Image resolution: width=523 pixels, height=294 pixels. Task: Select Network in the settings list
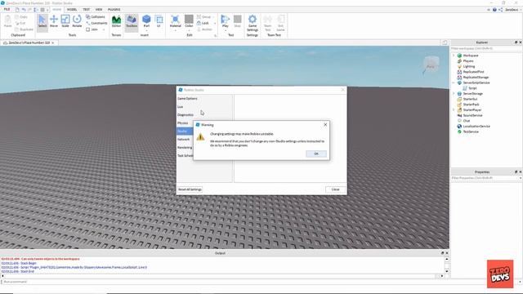point(183,140)
